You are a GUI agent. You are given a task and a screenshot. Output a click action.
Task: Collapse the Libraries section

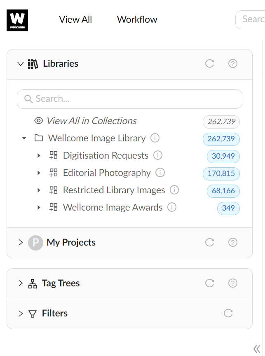point(21,63)
